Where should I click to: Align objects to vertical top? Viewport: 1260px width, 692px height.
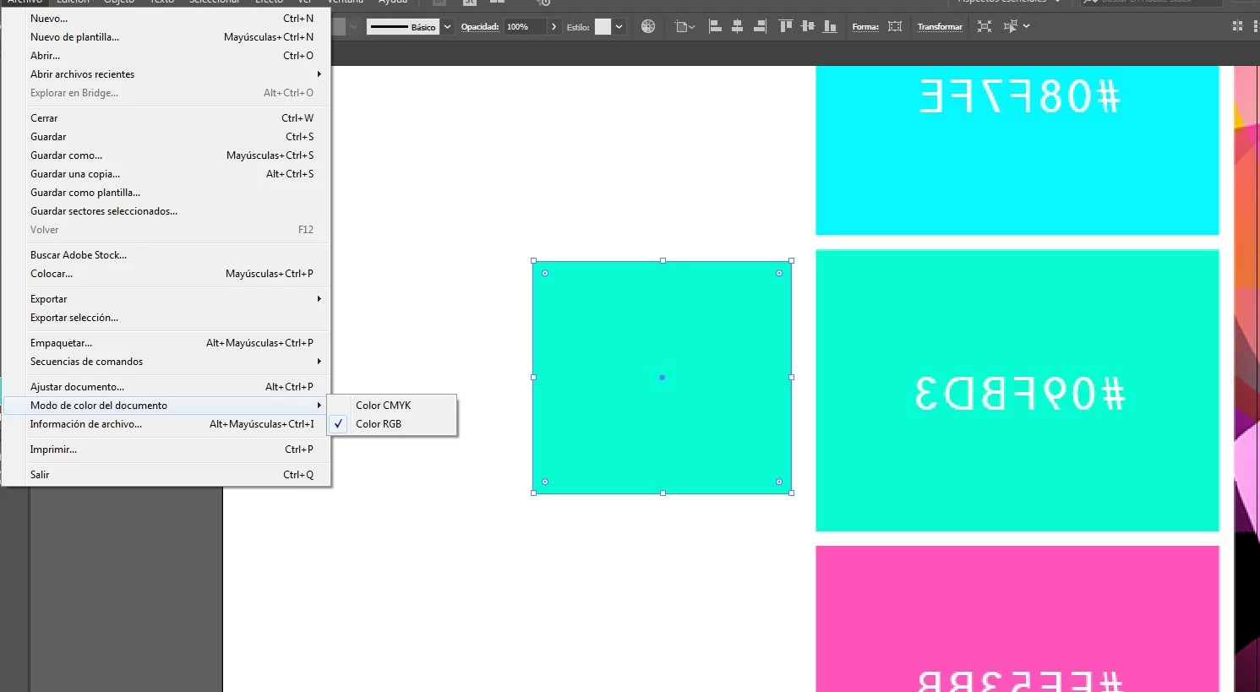click(786, 26)
